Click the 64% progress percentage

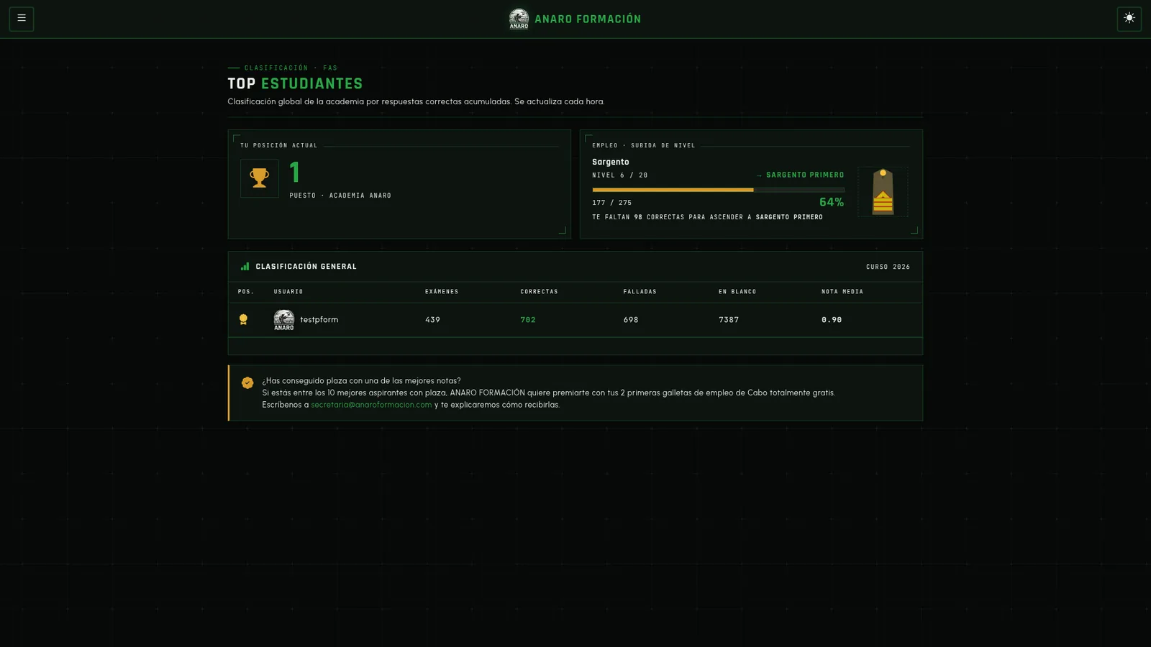[832, 203]
